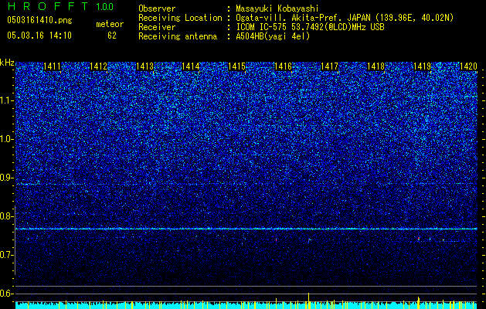Click the timestamp 05.03.16 14:10
The height and width of the screenshot is (309, 486).
click(x=39, y=36)
